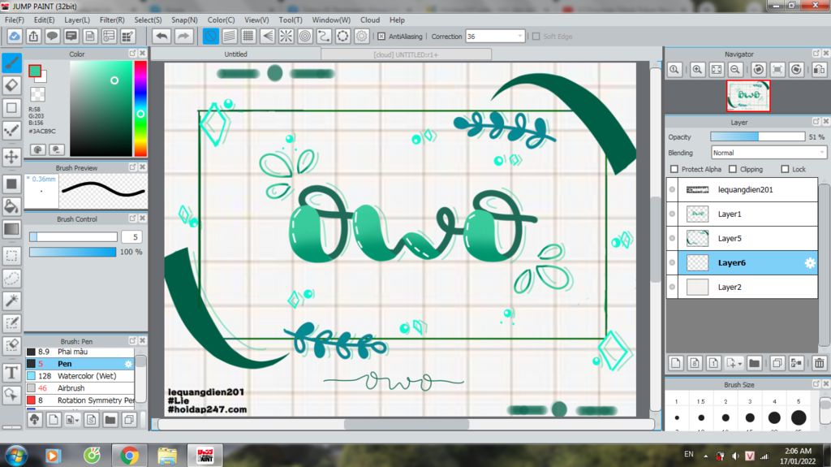Click the brush size value field

(x=132, y=236)
